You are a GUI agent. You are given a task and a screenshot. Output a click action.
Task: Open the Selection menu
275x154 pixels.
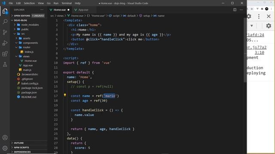(x=29, y=3)
